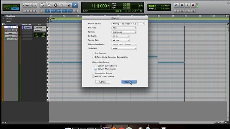Click the main counter 1|1|000 display
Screen dimensions: 230x129
(x=99, y=6)
